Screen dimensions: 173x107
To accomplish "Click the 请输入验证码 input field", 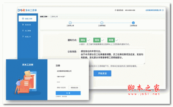I will point(62,88).
